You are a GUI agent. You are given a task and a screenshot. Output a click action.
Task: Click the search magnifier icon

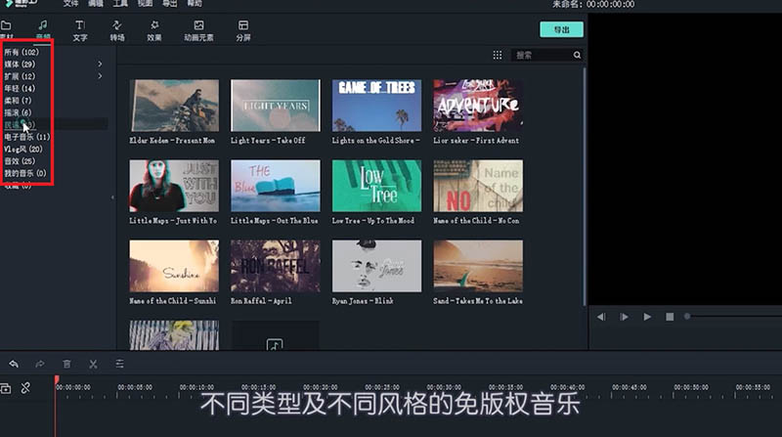point(577,55)
